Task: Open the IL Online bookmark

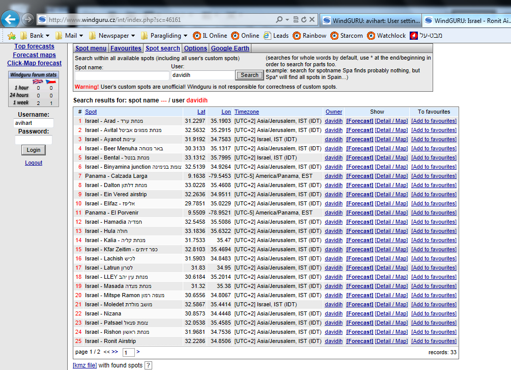Action: [x=210, y=36]
